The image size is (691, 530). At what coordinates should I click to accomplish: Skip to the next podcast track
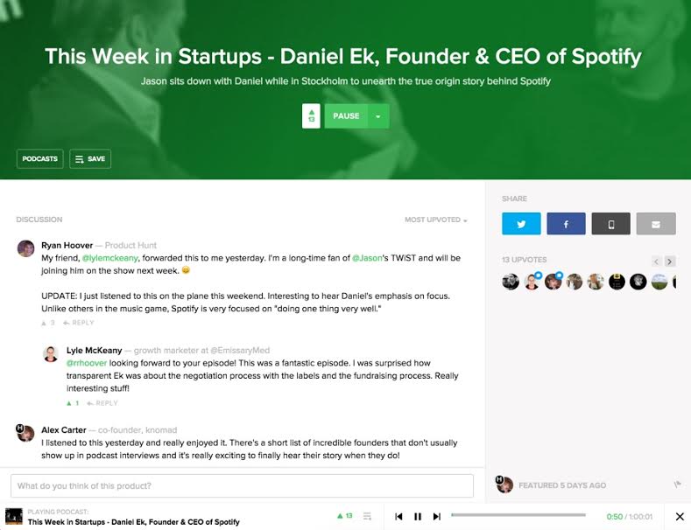coord(437,517)
